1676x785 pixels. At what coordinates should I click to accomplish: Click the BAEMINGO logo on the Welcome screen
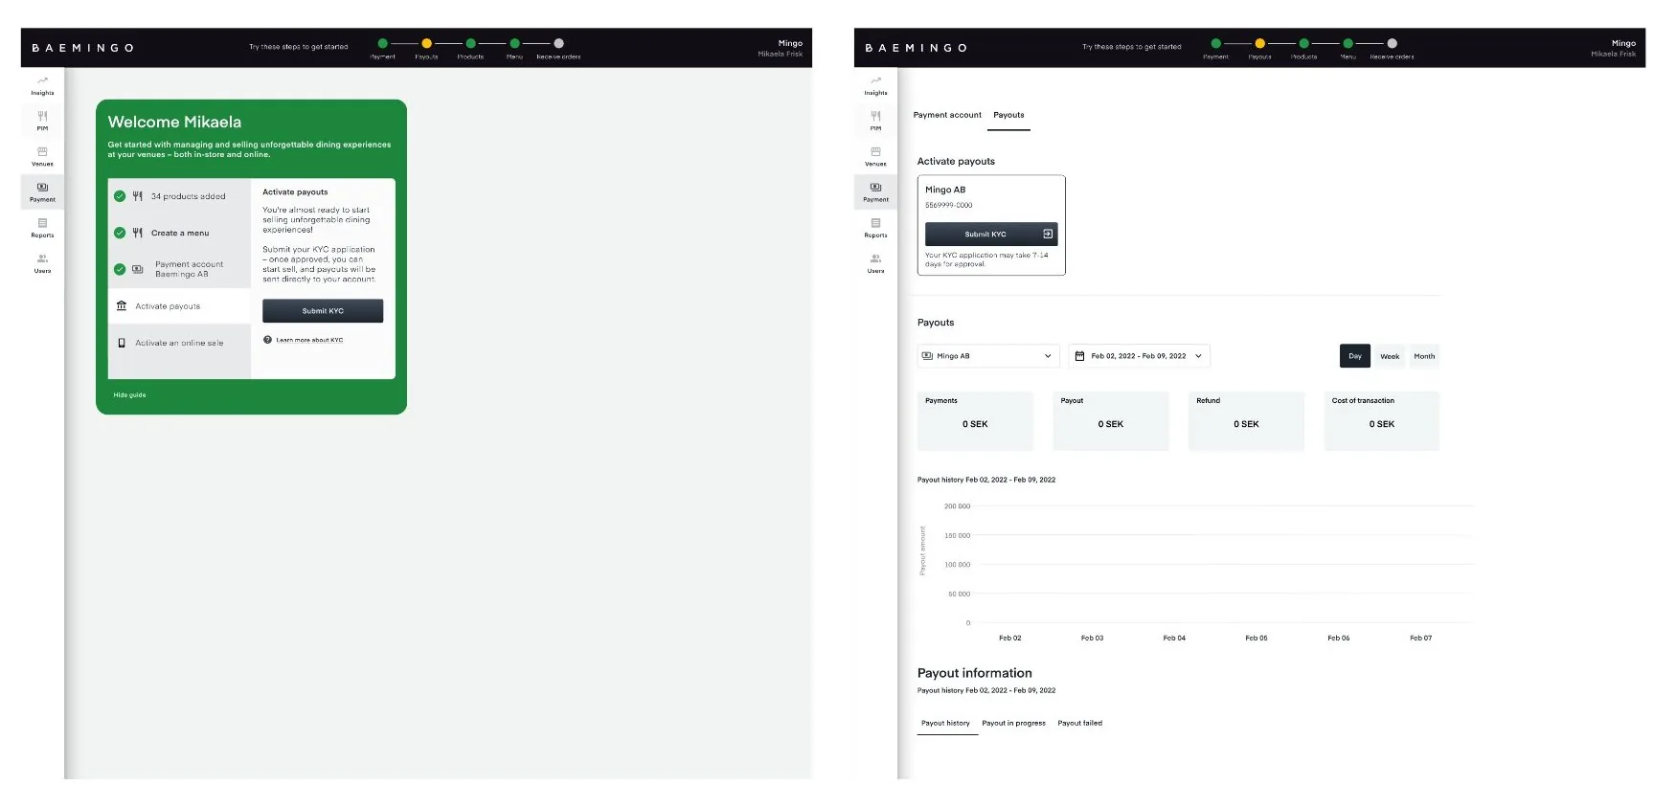pos(83,48)
